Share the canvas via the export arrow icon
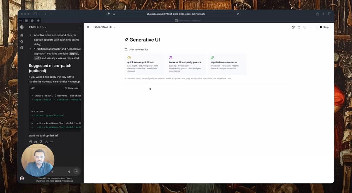 point(299,27)
